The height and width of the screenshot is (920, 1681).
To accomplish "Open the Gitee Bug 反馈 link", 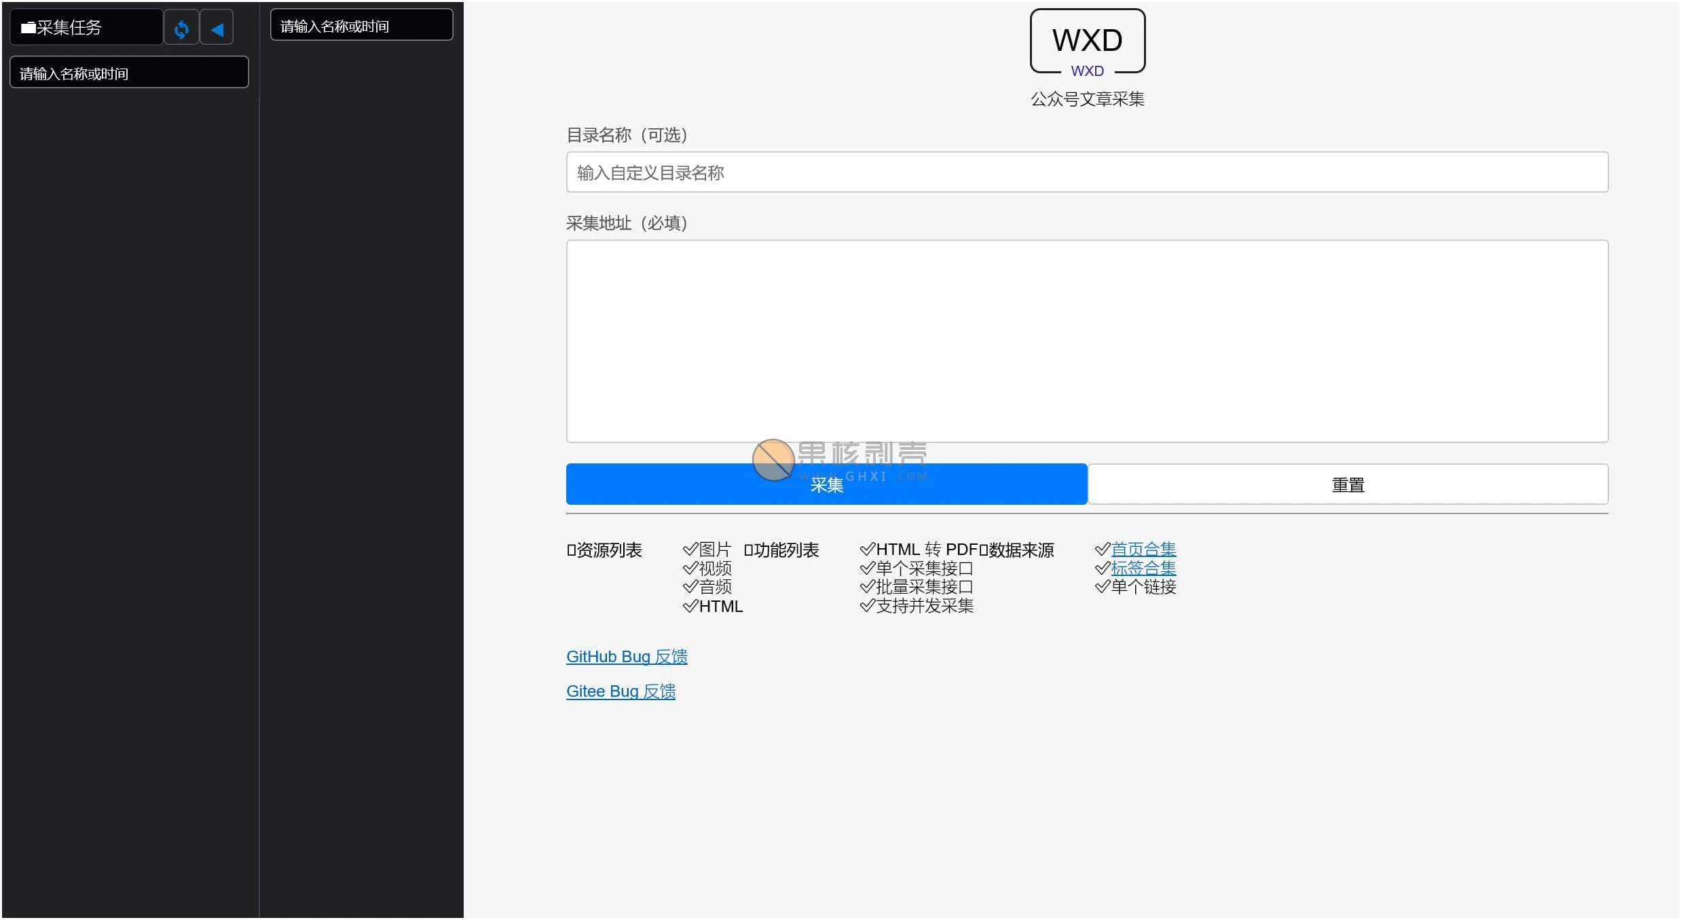I will 621,691.
